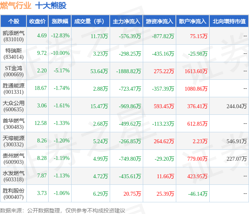Screen dimensions: 249x214
Task: Click the 收盘价 column header
Action: [37, 21]
